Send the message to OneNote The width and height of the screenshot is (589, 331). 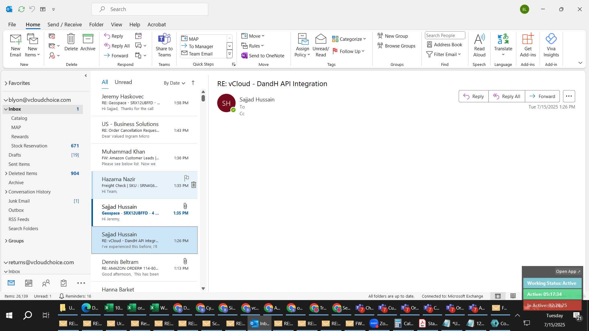(x=263, y=56)
